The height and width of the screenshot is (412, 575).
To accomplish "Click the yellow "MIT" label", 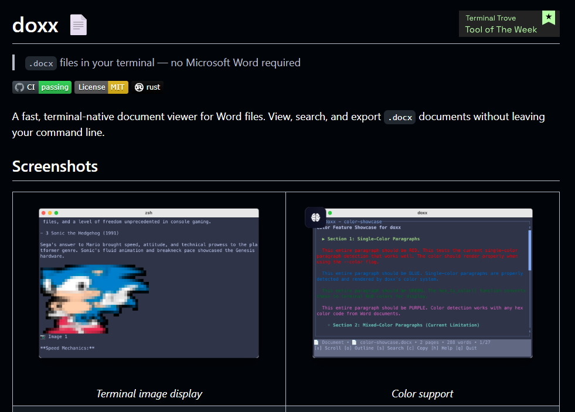I will pyautogui.click(x=118, y=87).
